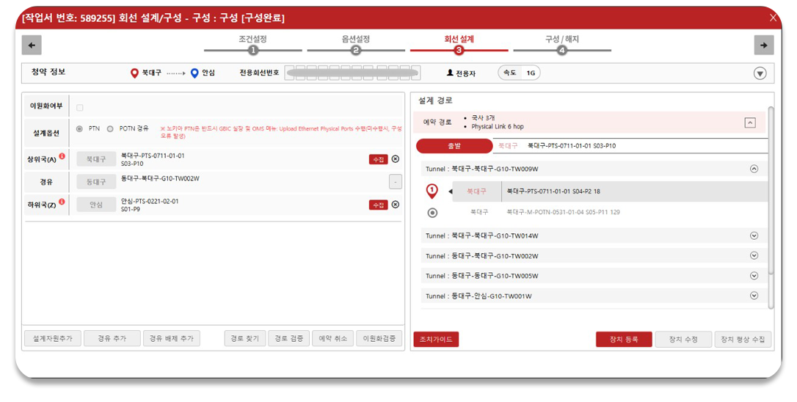Clear the 하위국(Z) entry with X icon
The width and height of the screenshot is (797, 402).
coord(396,205)
